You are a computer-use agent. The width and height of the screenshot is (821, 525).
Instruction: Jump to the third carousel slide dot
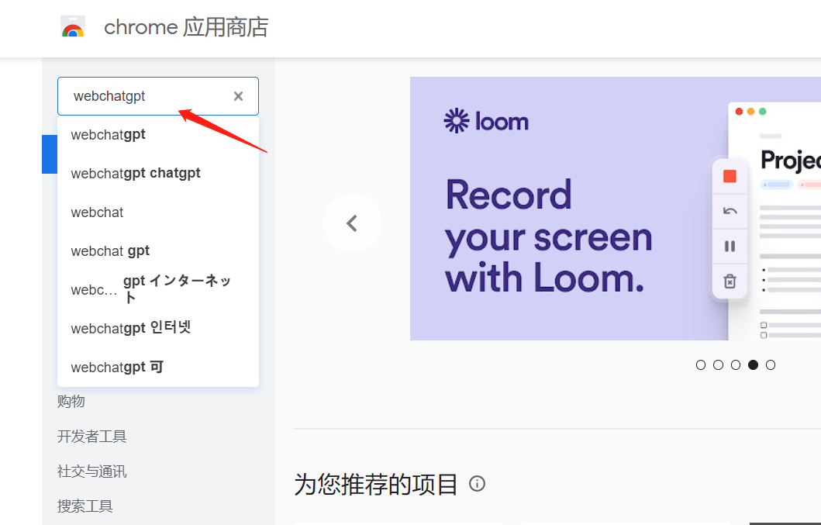click(x=736, y=364)
